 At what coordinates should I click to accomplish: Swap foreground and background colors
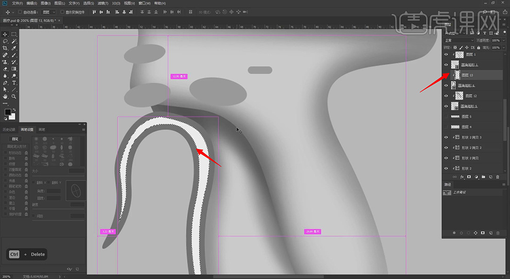(x=14, y=110)
